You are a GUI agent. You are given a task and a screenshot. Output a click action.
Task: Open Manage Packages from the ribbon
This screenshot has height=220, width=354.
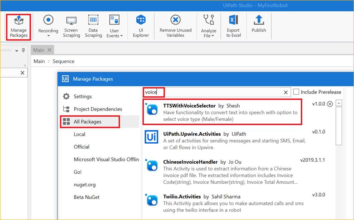tap(18, 27)
